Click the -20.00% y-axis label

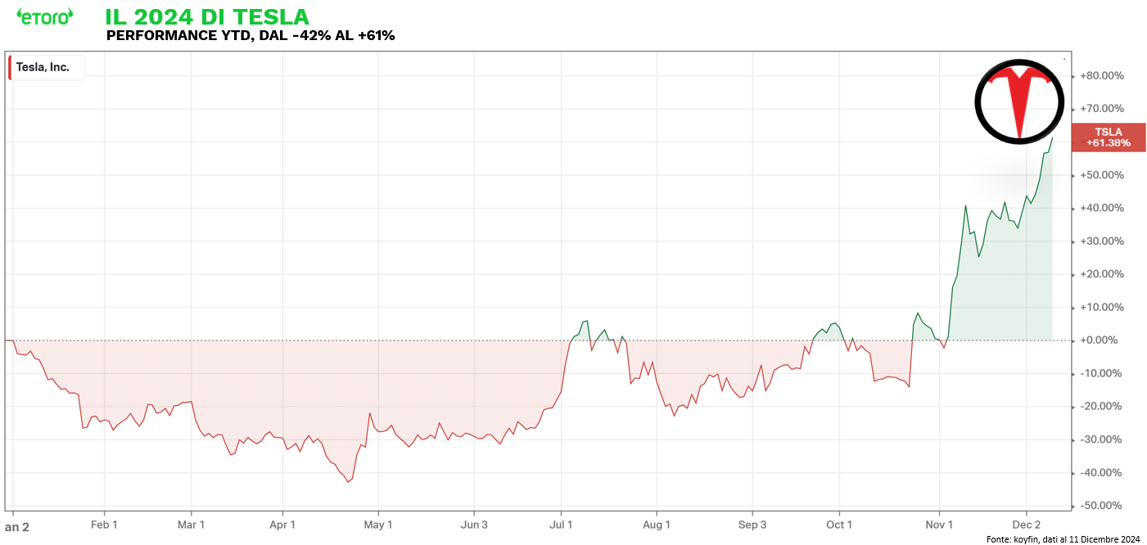(1102, 407)
